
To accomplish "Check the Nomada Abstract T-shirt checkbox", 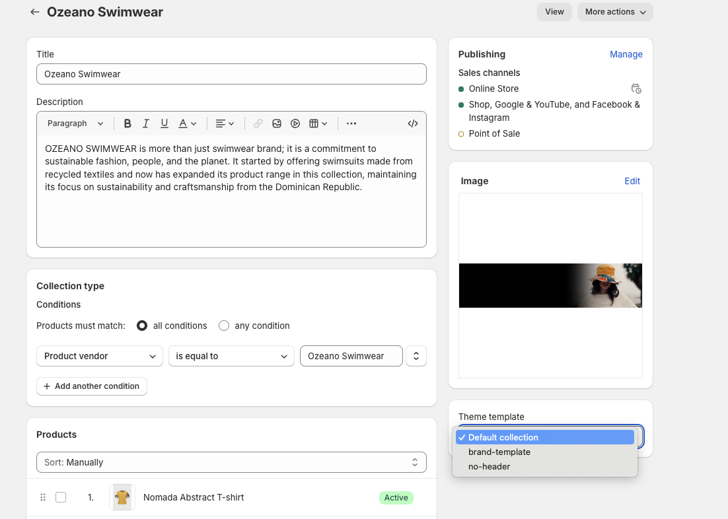I will click(61, 497).
